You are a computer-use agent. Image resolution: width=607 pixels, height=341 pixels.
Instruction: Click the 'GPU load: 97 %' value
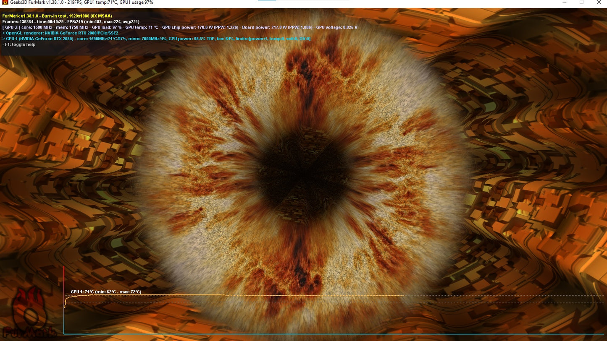point(107,27)
